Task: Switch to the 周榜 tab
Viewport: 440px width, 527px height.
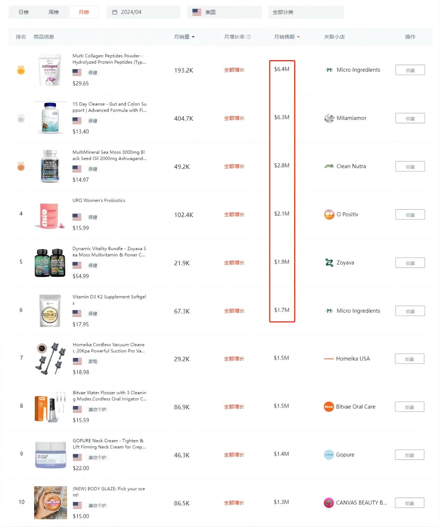Action: point(54,12)
